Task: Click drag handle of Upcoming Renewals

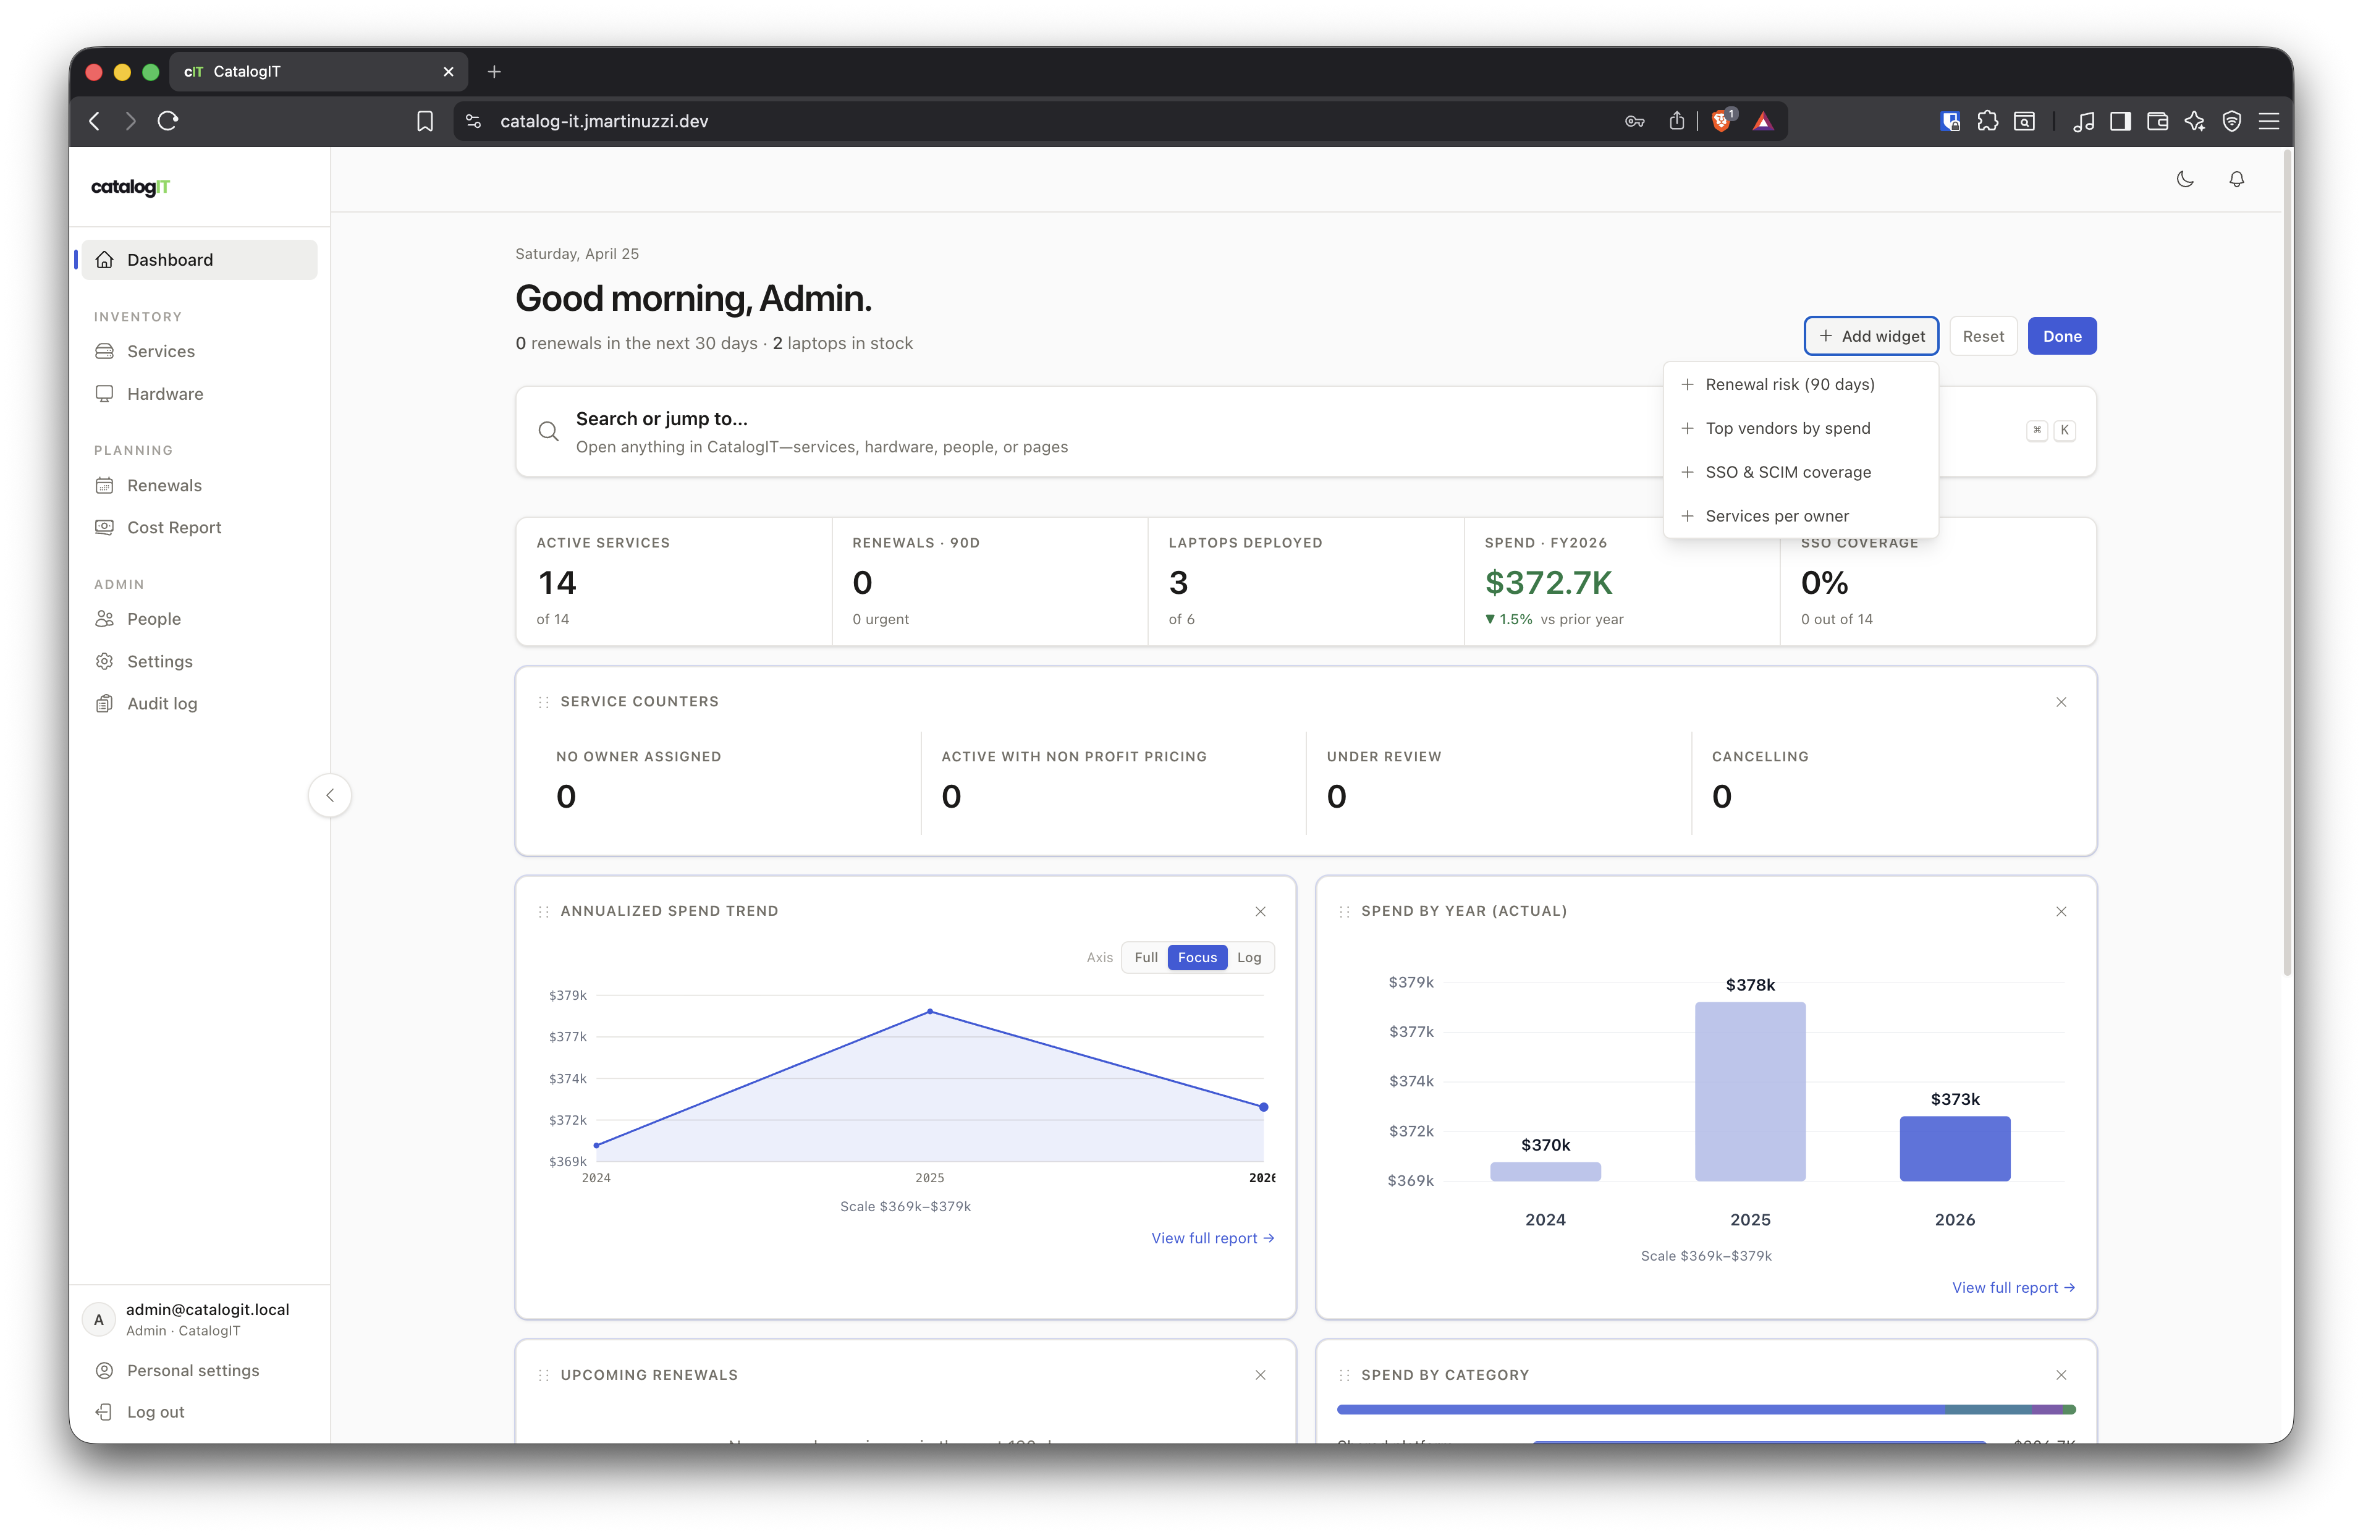Action: (543, 1375)
